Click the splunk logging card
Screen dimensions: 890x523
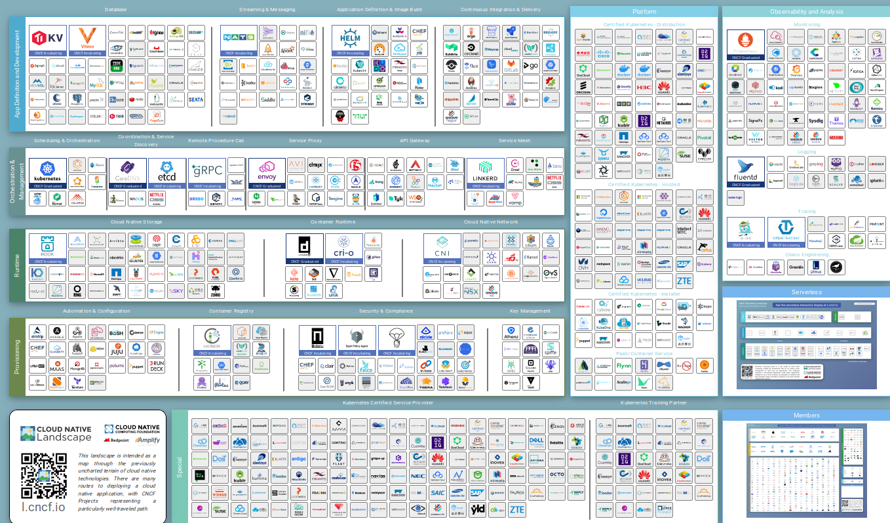coord(876,181)
